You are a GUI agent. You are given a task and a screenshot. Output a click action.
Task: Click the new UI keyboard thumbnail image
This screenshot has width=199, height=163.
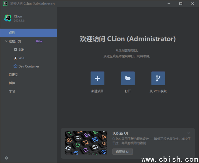tap(86, 142)
